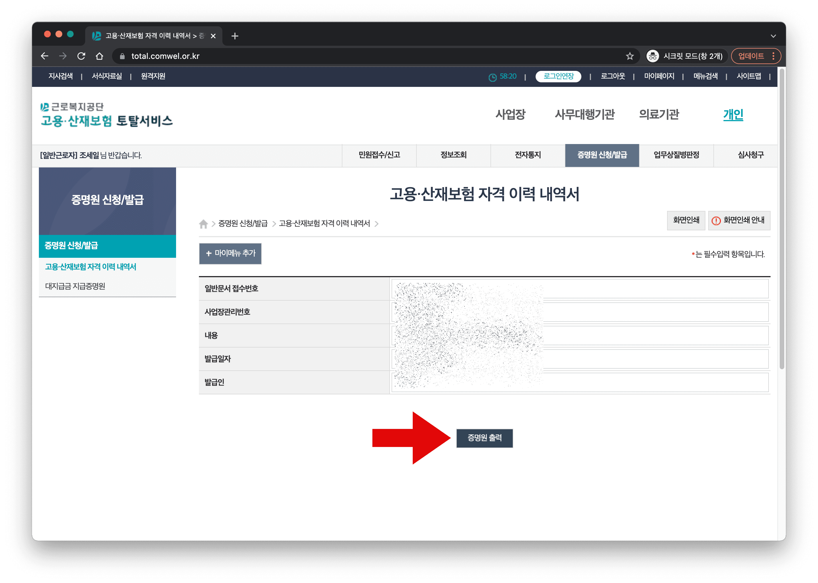Open a new browser tab
The height and width of the screenshot is (583, 818).
point(235,36)
